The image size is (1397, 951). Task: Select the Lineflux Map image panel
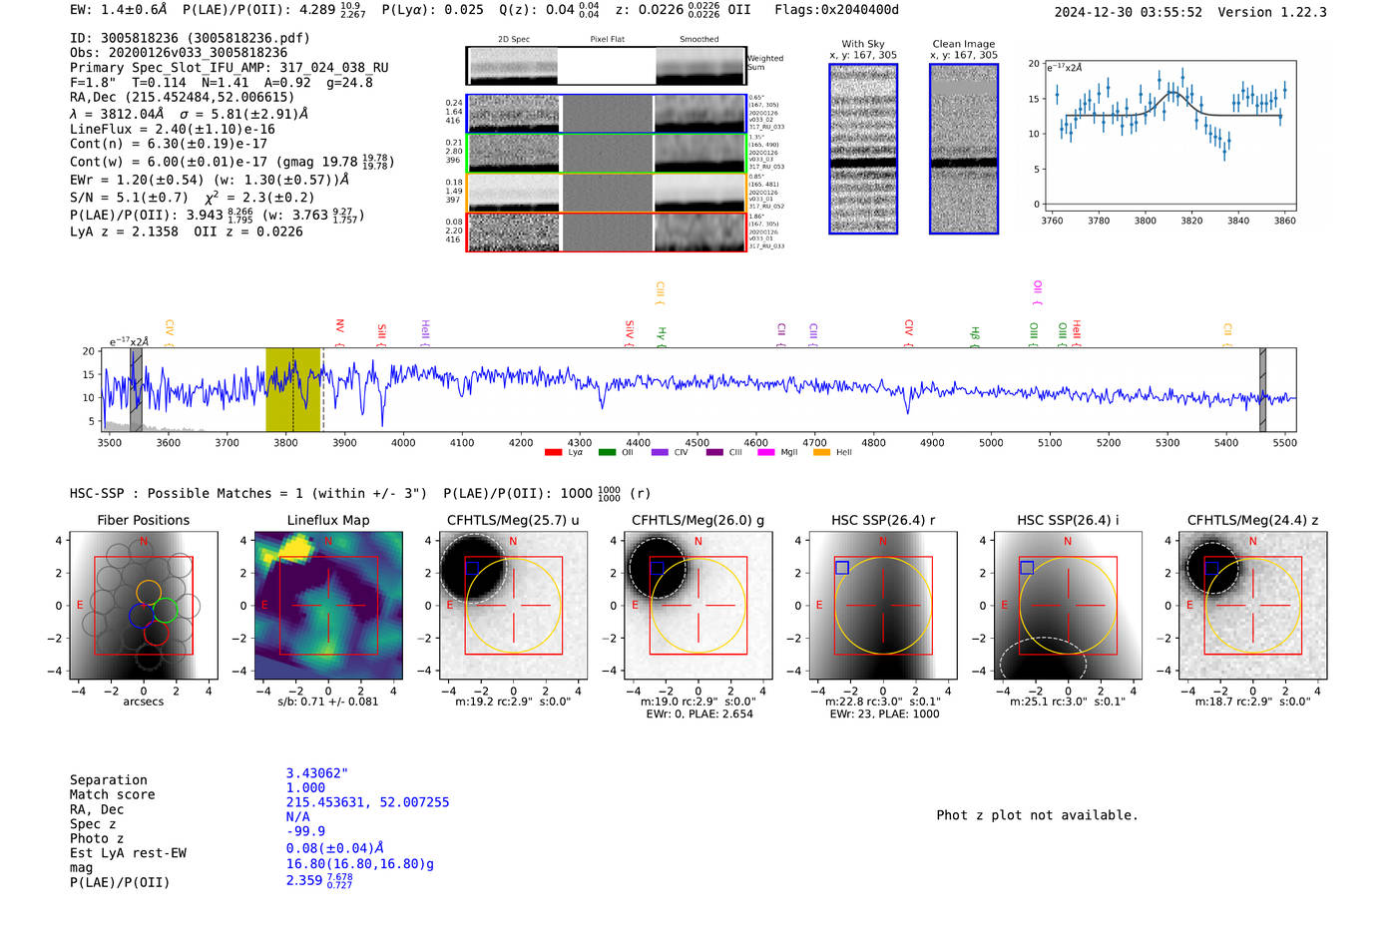[x=328, y=606]
